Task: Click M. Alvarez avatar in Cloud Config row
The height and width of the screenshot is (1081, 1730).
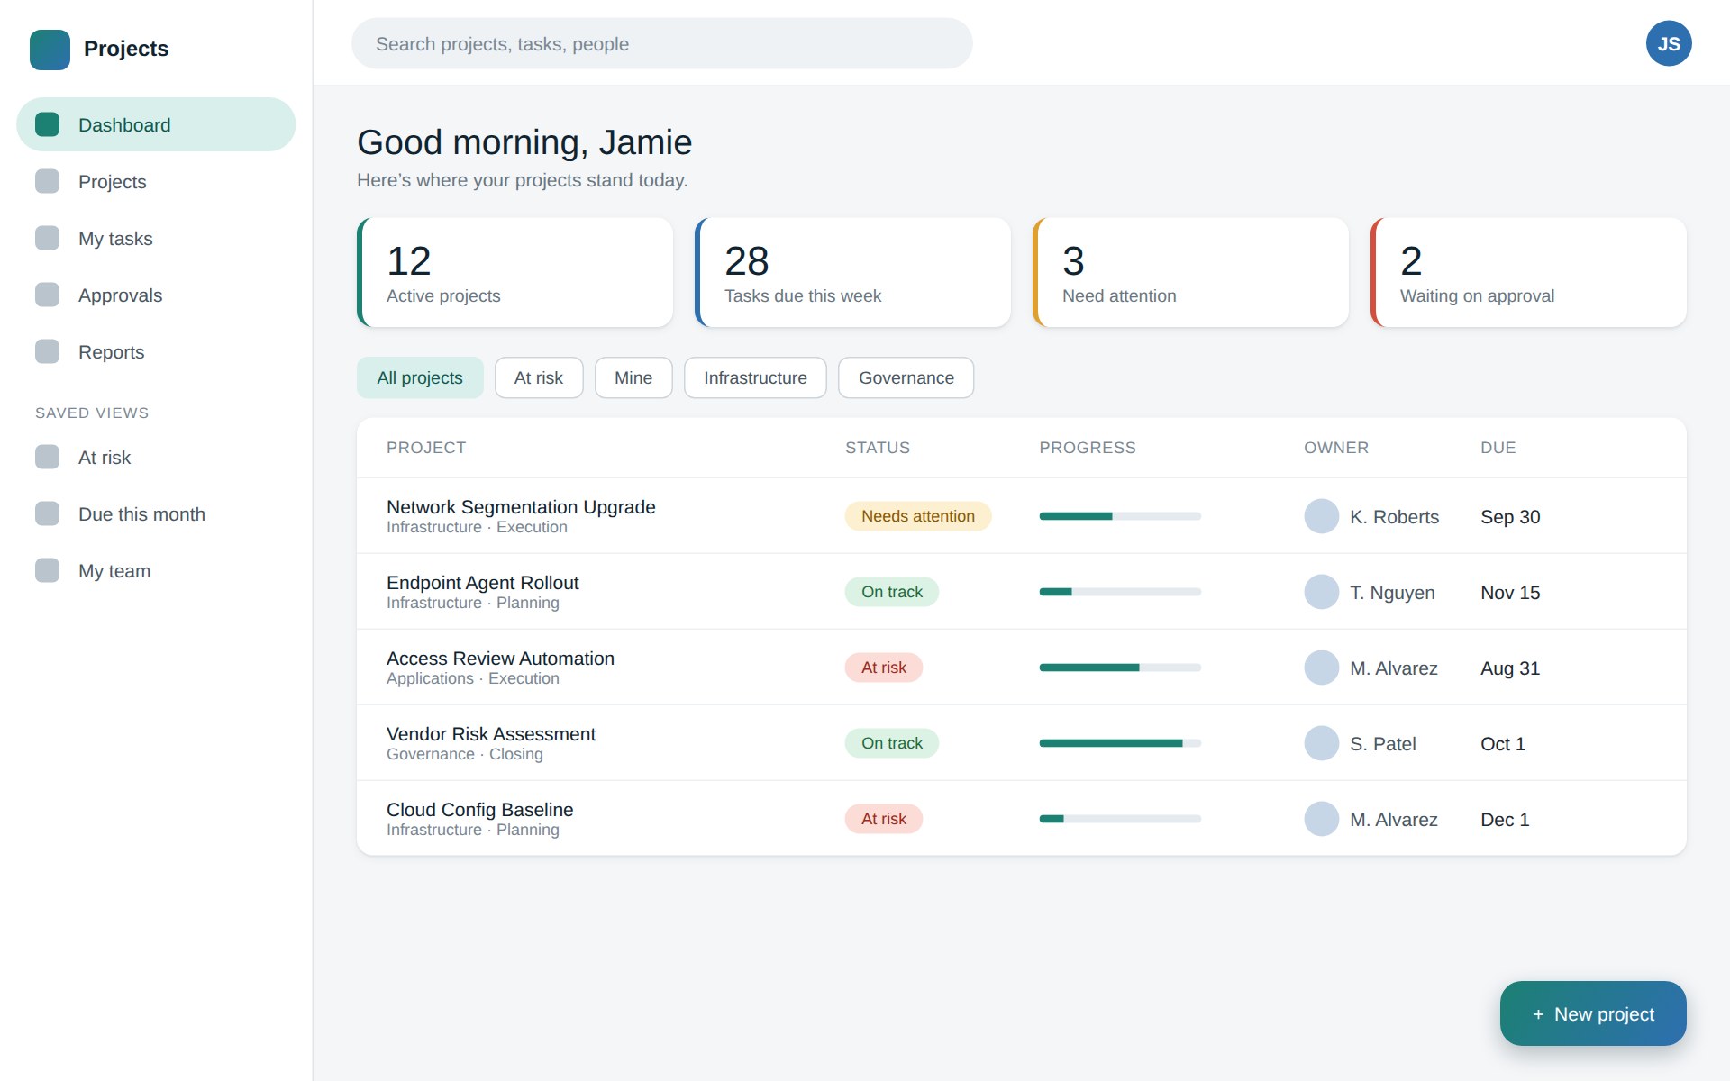Action: 1322,819
